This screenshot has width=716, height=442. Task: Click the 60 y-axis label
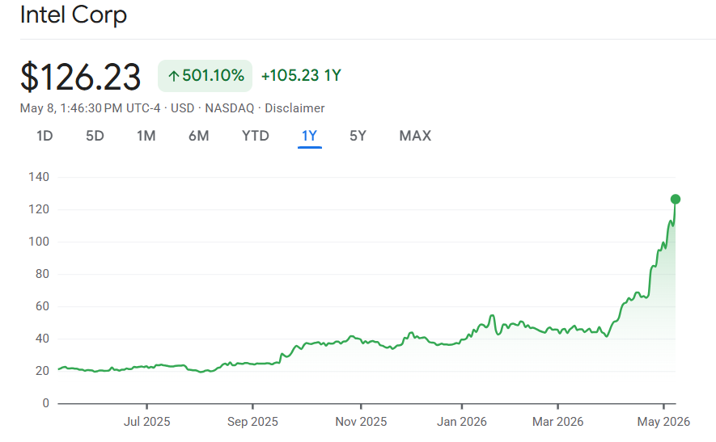tap(42, 306)
